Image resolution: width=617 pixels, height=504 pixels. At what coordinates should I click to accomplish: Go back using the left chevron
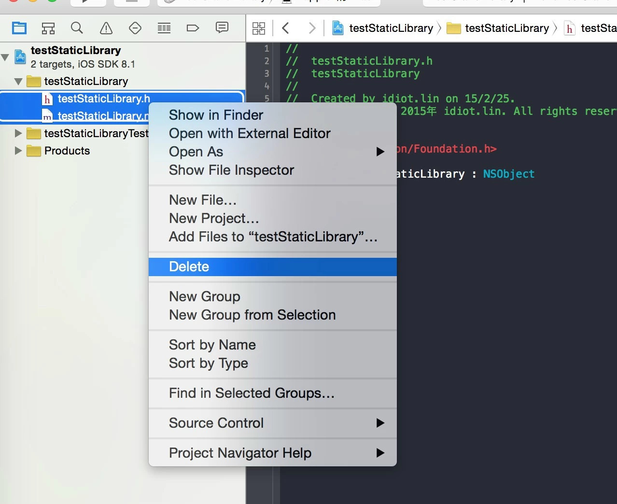tap(285, 28)
